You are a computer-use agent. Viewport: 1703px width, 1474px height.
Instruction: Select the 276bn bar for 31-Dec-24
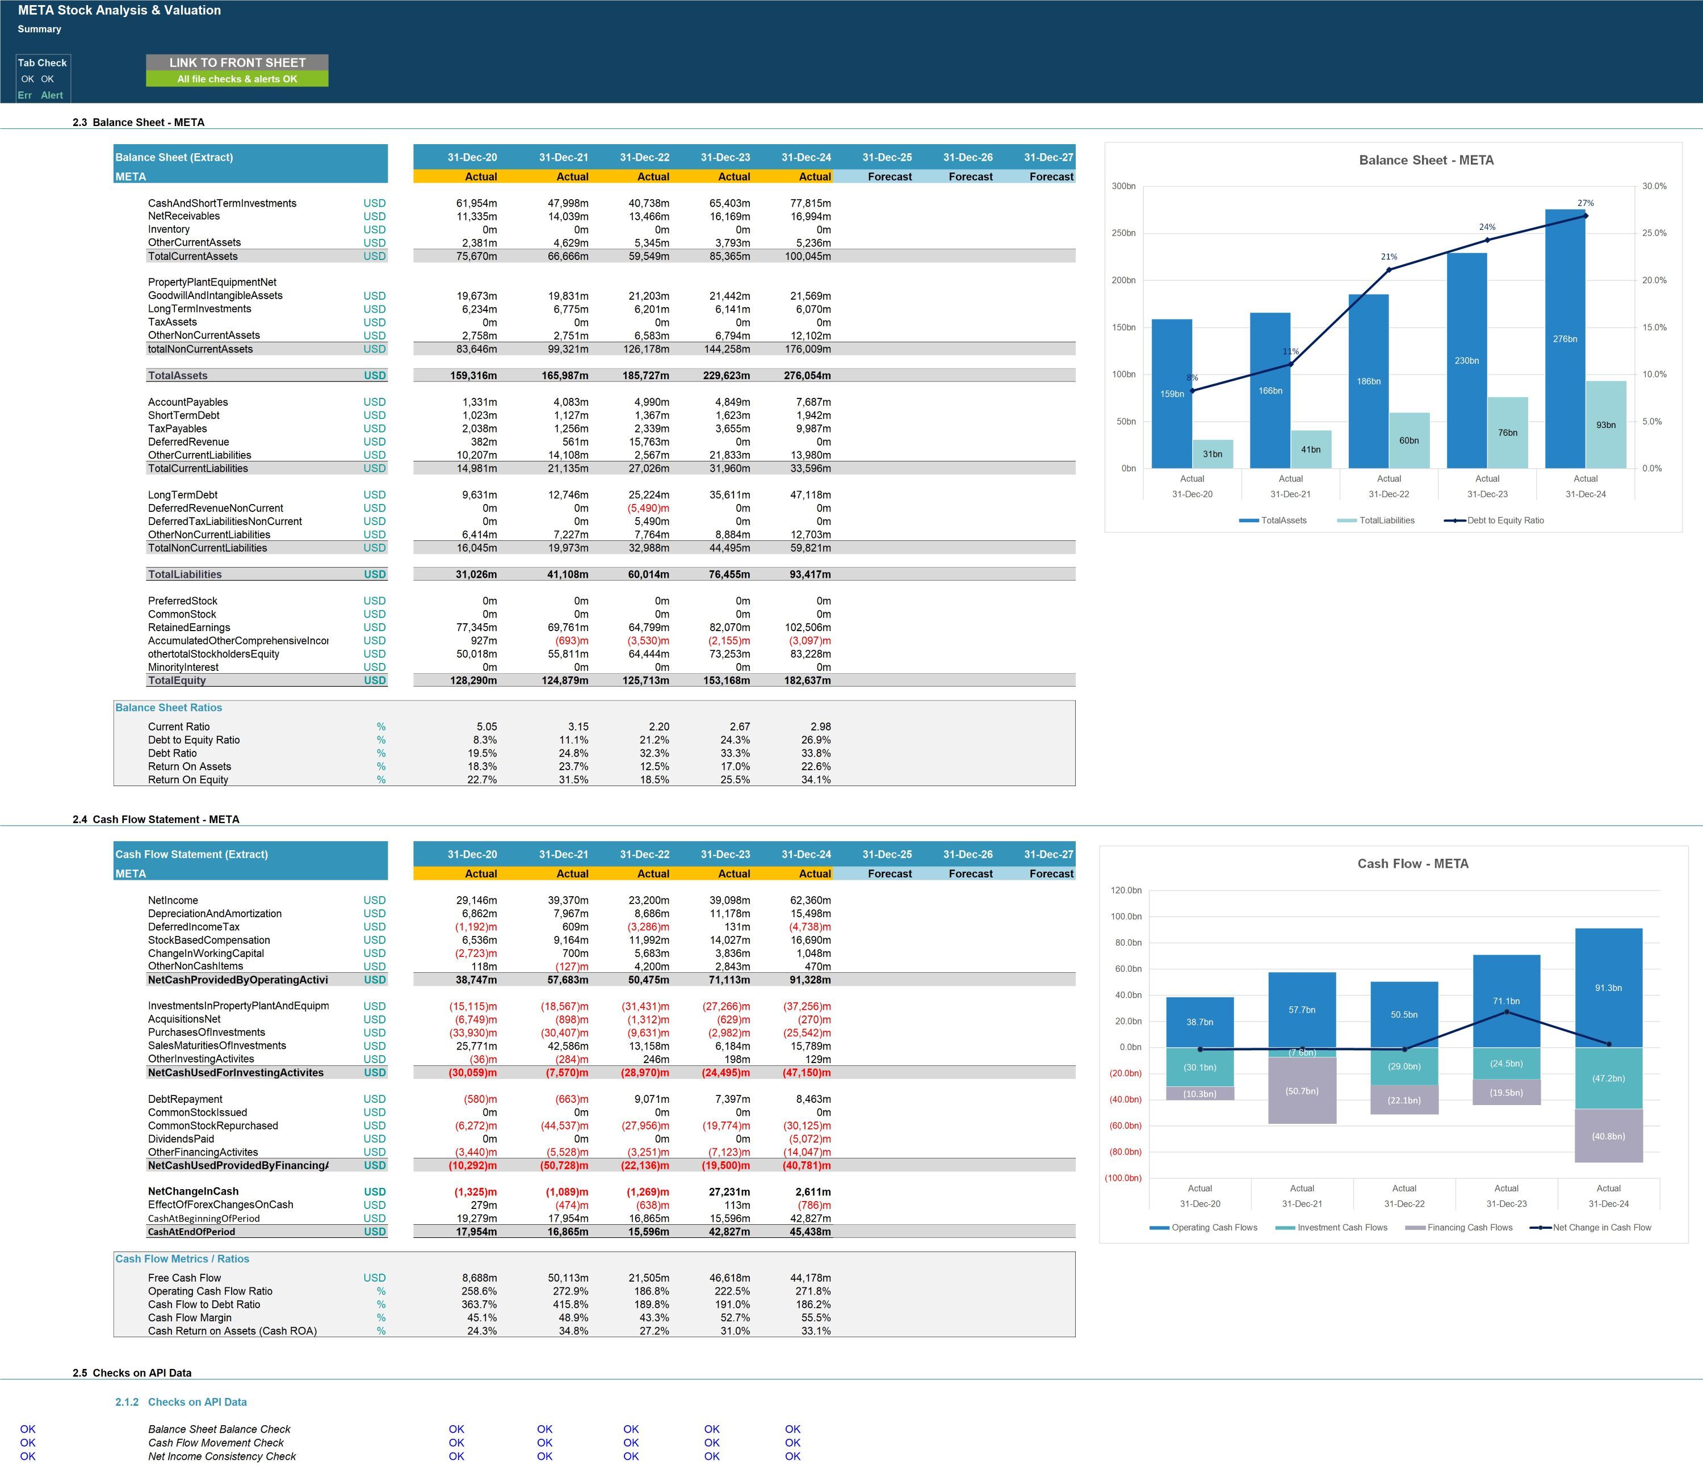1565,339
